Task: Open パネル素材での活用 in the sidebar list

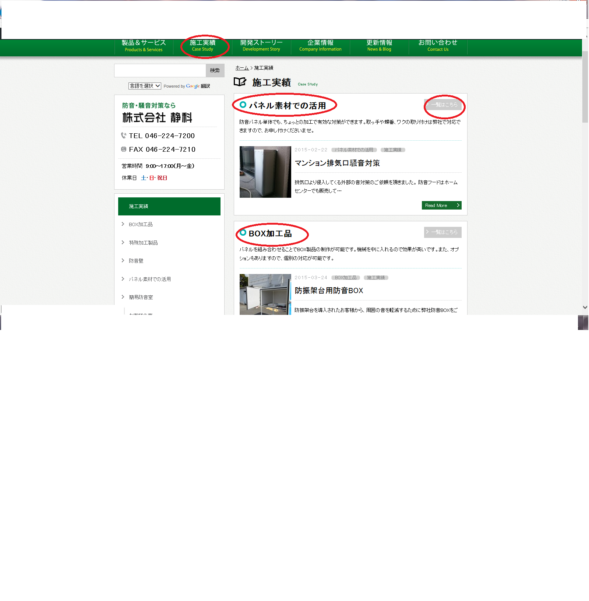Action: pos(150,279)
